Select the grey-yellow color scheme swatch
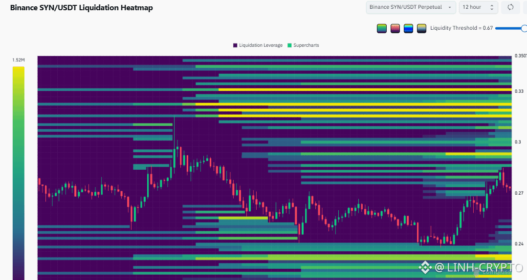This screenshot has height=280, width=527. 421,28
